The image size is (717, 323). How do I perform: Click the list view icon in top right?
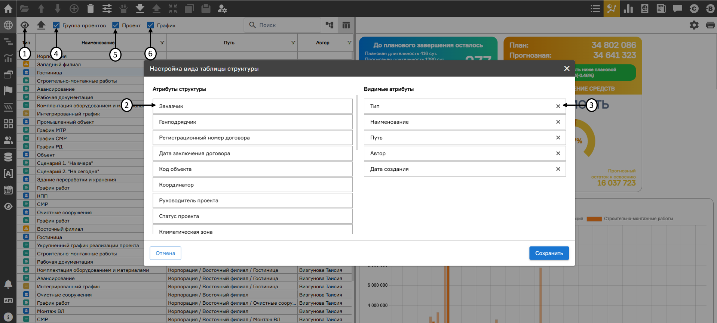click(595, 8)
